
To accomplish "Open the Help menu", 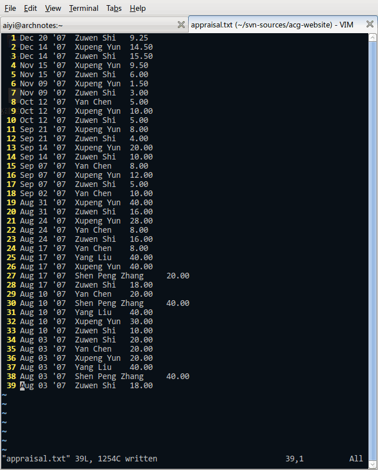I will [x=137, y=8].
